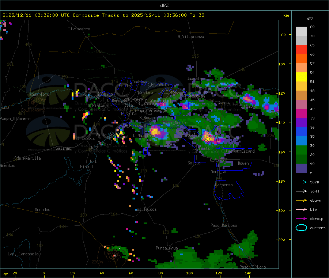Click the orange 57-60 dBZ color swatch
The image size is (329, 278).
tap(301, 59)
